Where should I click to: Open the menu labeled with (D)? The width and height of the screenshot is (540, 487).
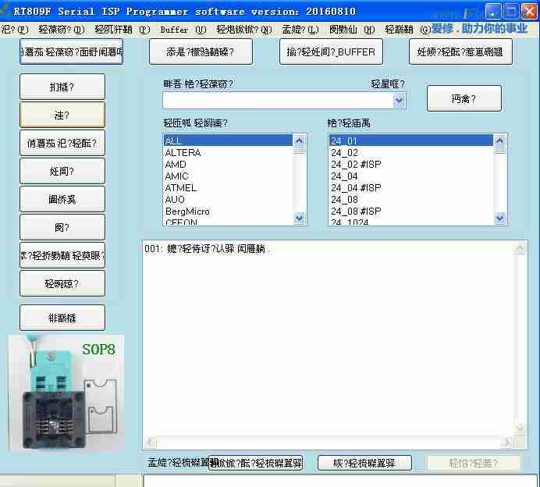click(62, 30)
